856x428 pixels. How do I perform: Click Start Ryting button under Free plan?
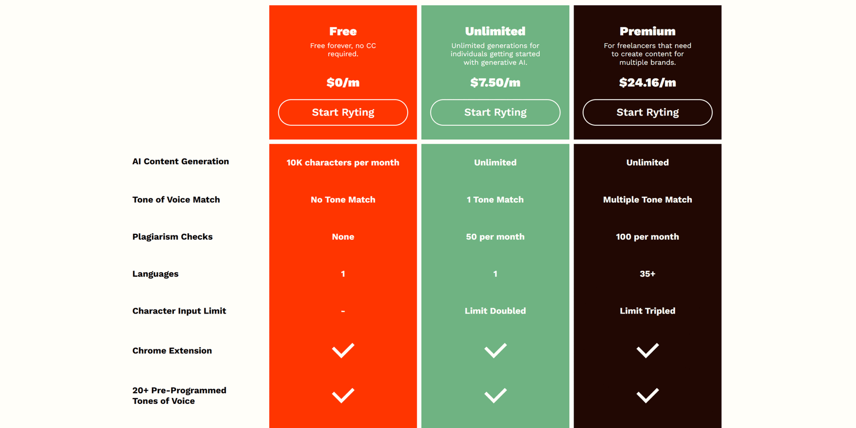343,112
